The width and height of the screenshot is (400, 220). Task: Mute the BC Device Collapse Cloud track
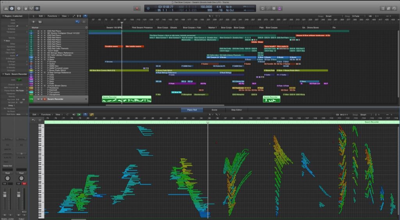click(x=38, y=33)
